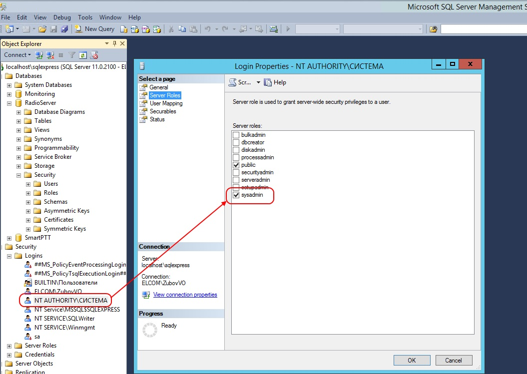Collapse the RadioServer database node

9,103
